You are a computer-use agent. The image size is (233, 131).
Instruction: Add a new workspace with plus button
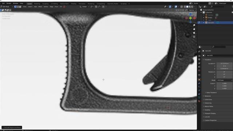pos(129,4)
